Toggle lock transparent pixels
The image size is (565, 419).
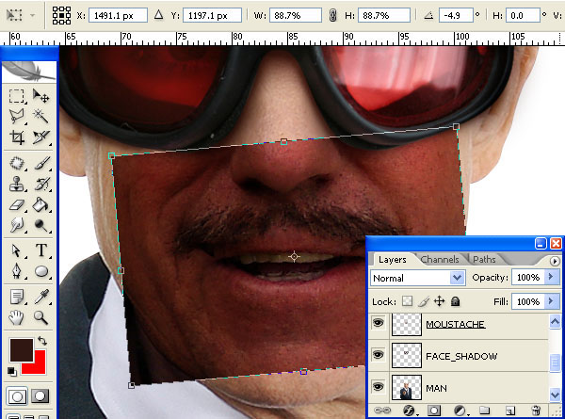[407, 301]
